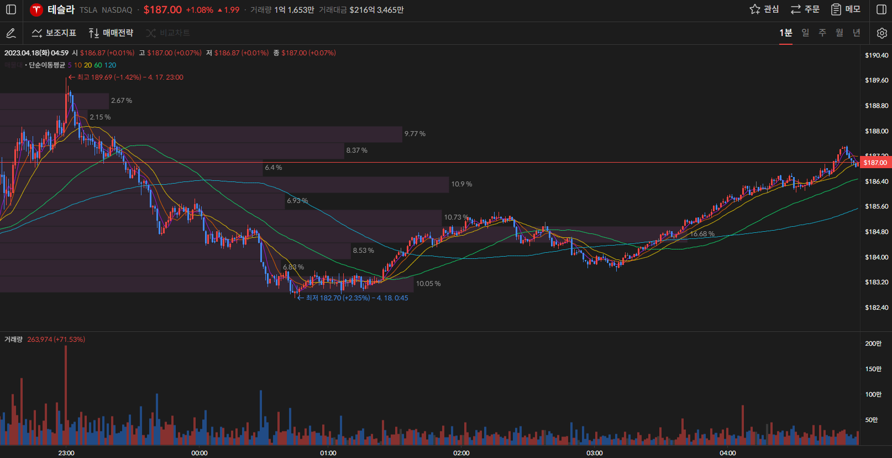Toggle the right sidebar panel icon

click(881, 9)
